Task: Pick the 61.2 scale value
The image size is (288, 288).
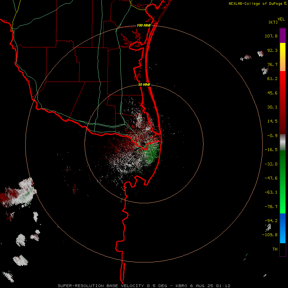Action: 272,79
